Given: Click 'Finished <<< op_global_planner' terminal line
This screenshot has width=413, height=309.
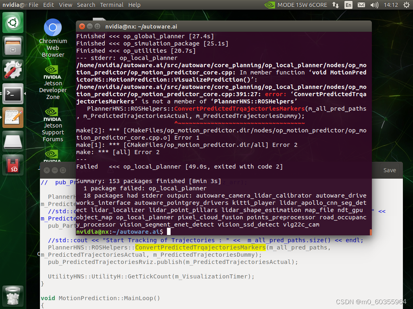Looking at the screenshot, I should 145,36.
